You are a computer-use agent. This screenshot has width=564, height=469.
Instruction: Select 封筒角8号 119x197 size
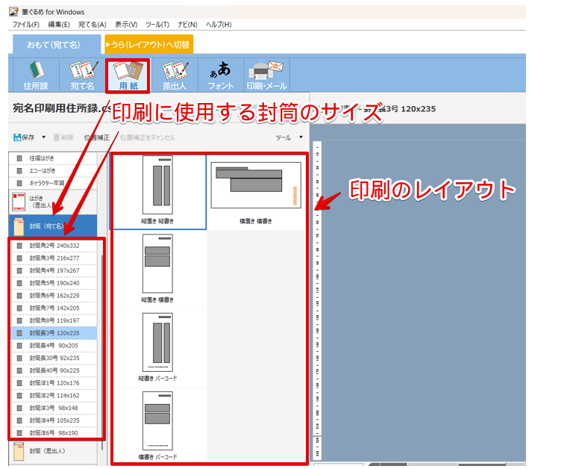(54, 320)
